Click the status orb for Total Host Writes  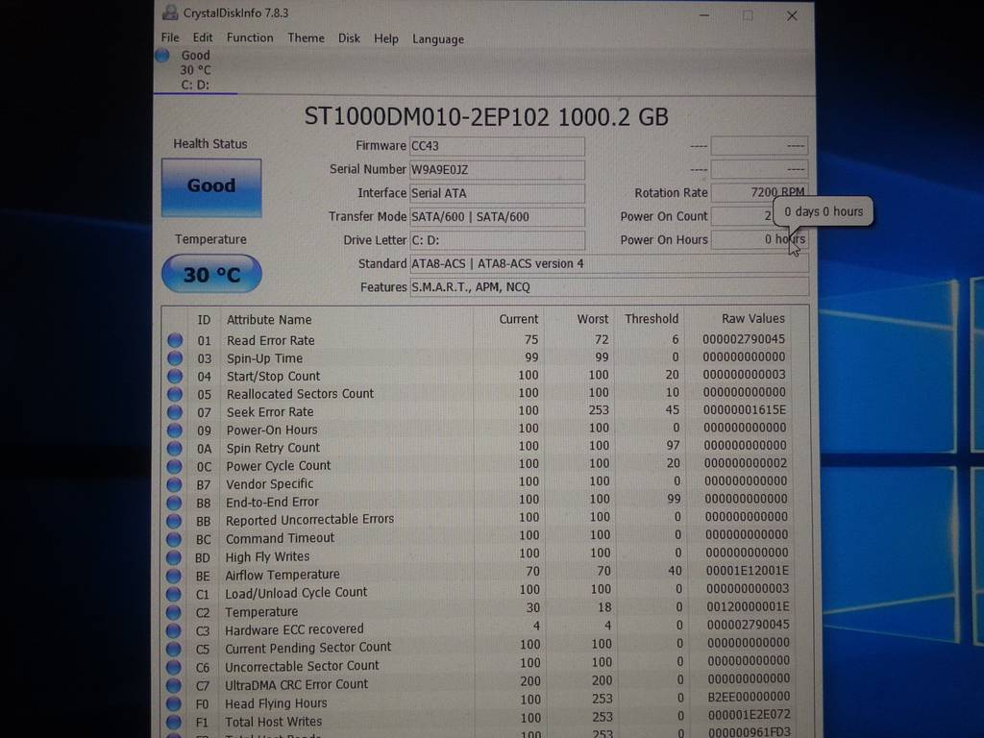174,723
